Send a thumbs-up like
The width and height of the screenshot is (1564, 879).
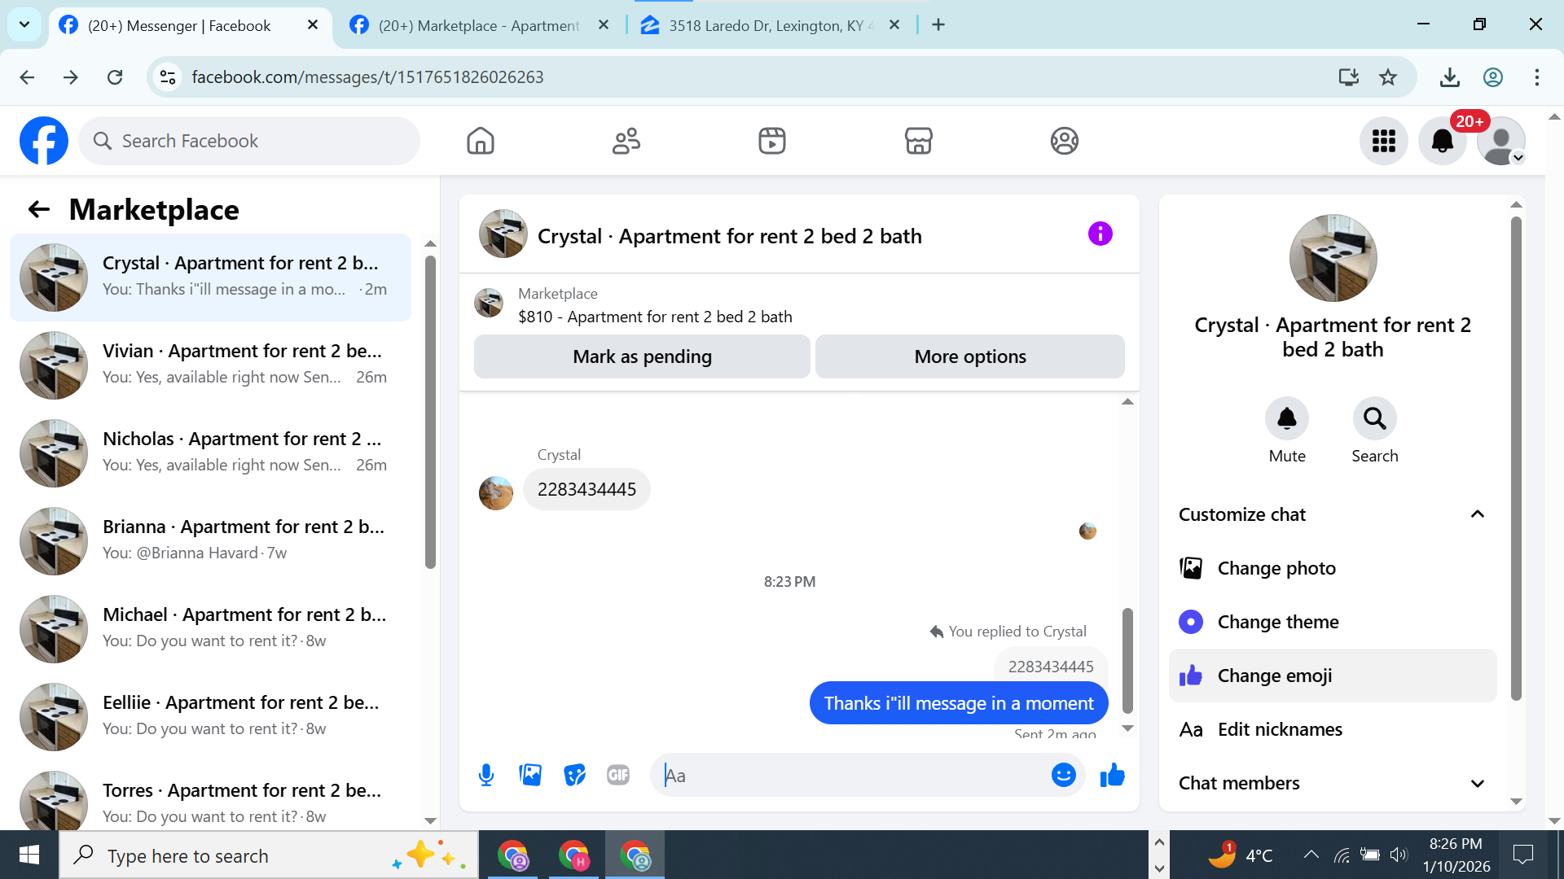pos(1112,775)
